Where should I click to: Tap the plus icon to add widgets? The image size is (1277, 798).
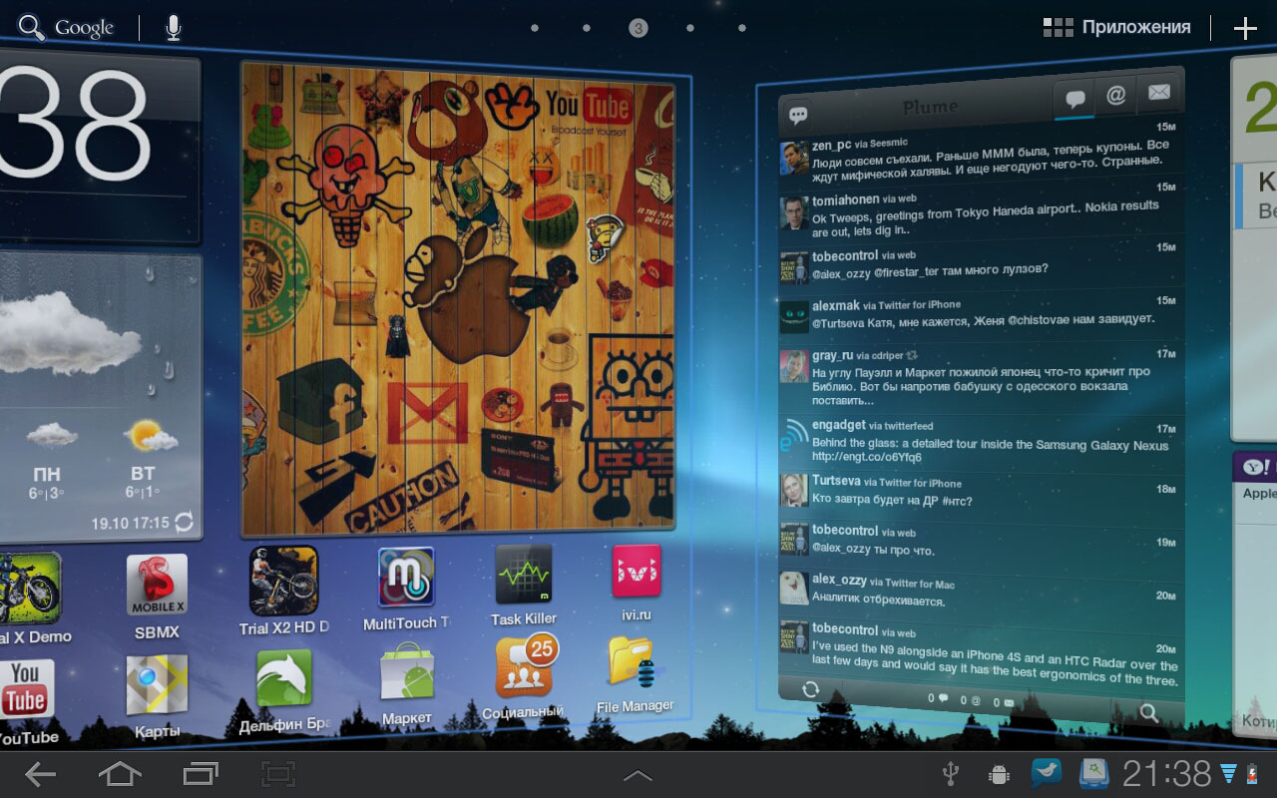pyautogui.click(x=1245, y=28)
